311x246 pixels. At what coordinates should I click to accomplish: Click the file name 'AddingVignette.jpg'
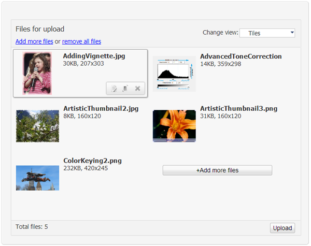pyautogui.click(x=94, y=56)
